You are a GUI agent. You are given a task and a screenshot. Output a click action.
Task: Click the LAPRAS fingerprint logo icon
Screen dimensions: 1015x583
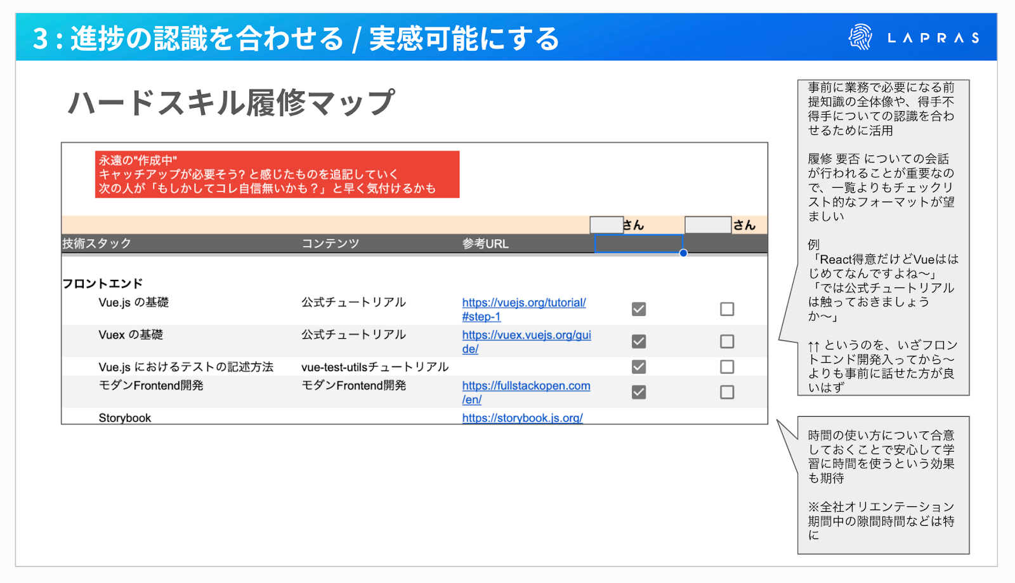(x=860, y=37)
